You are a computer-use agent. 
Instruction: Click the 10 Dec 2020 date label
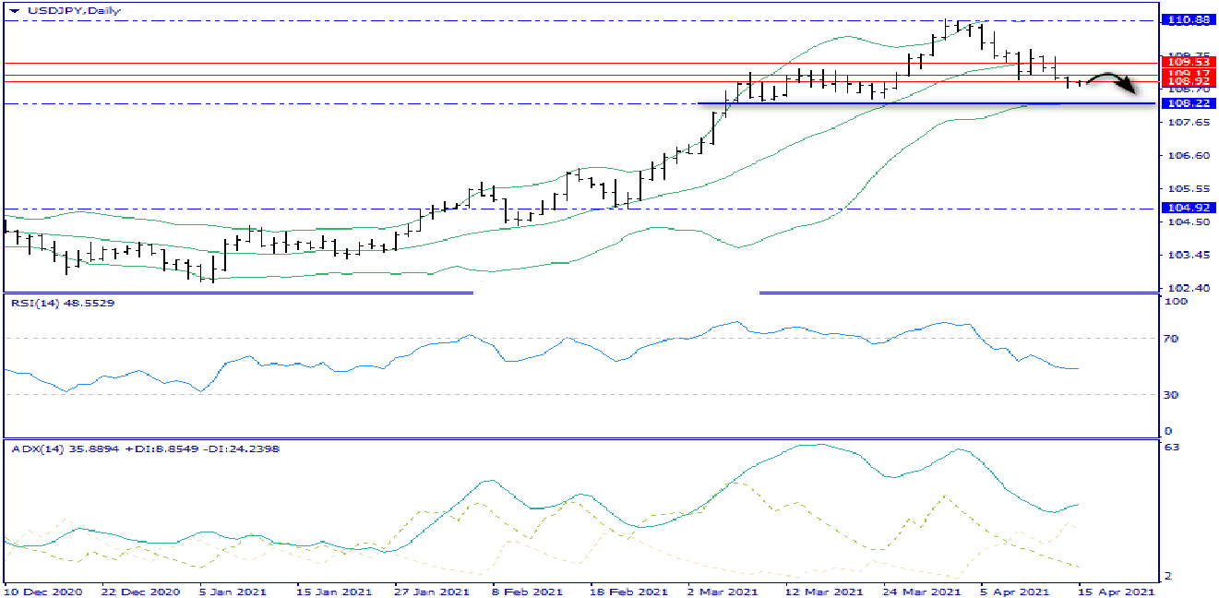pyautogui.click(x=42, y=590)
